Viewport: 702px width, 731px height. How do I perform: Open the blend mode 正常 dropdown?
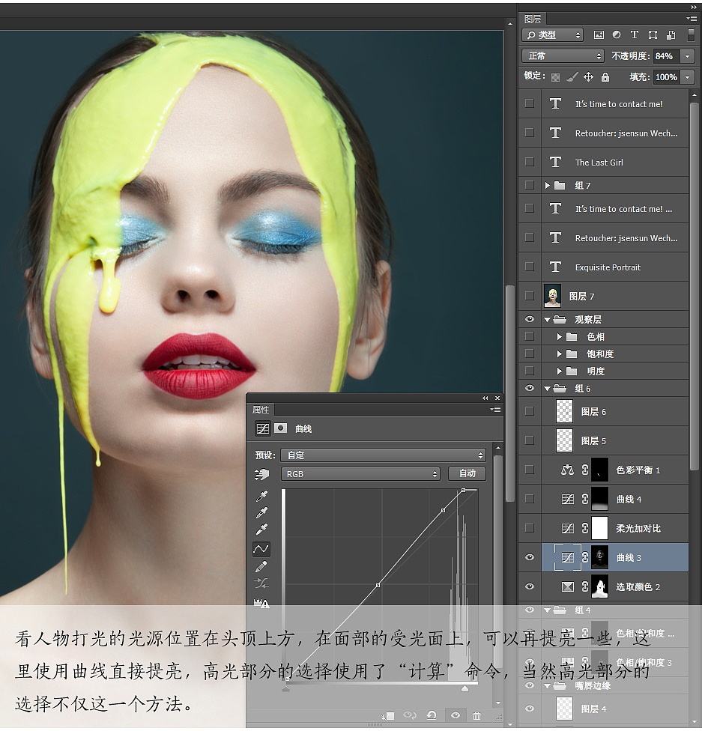[563, 56]
